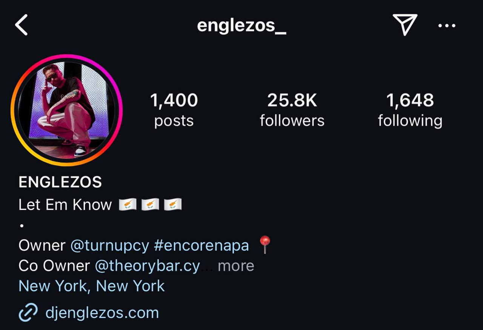Image resolution: width=483 pixels, height=330 pixels.
Task: Open the 1,648 following list
Action: [x=410, y=110]
